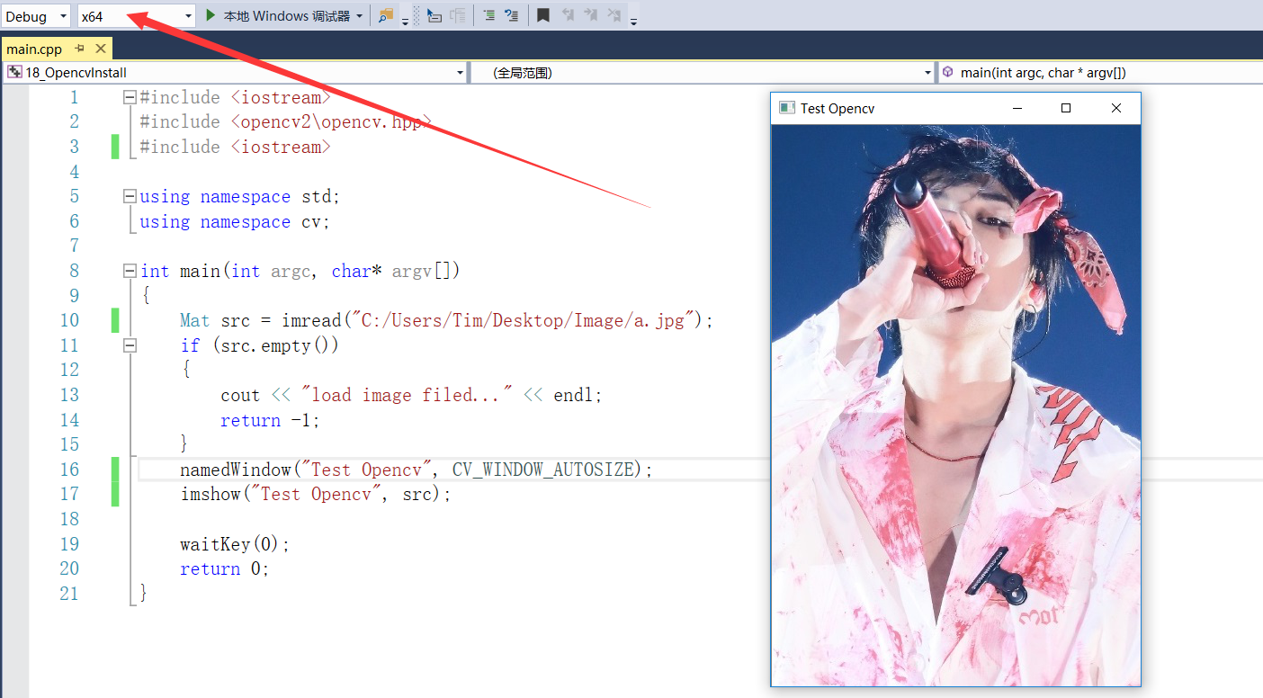Pin the main.cpp tab
This screenshot has height=698, width=1263.
[x=80, y=49]
